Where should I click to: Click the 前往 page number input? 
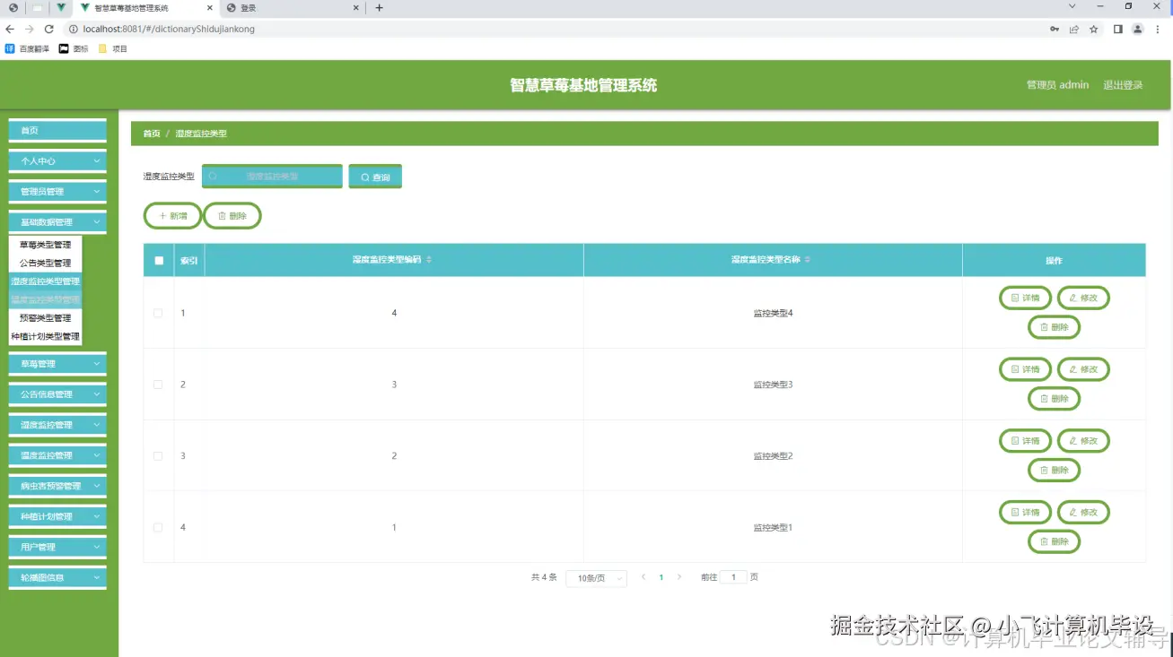point(733,577)
